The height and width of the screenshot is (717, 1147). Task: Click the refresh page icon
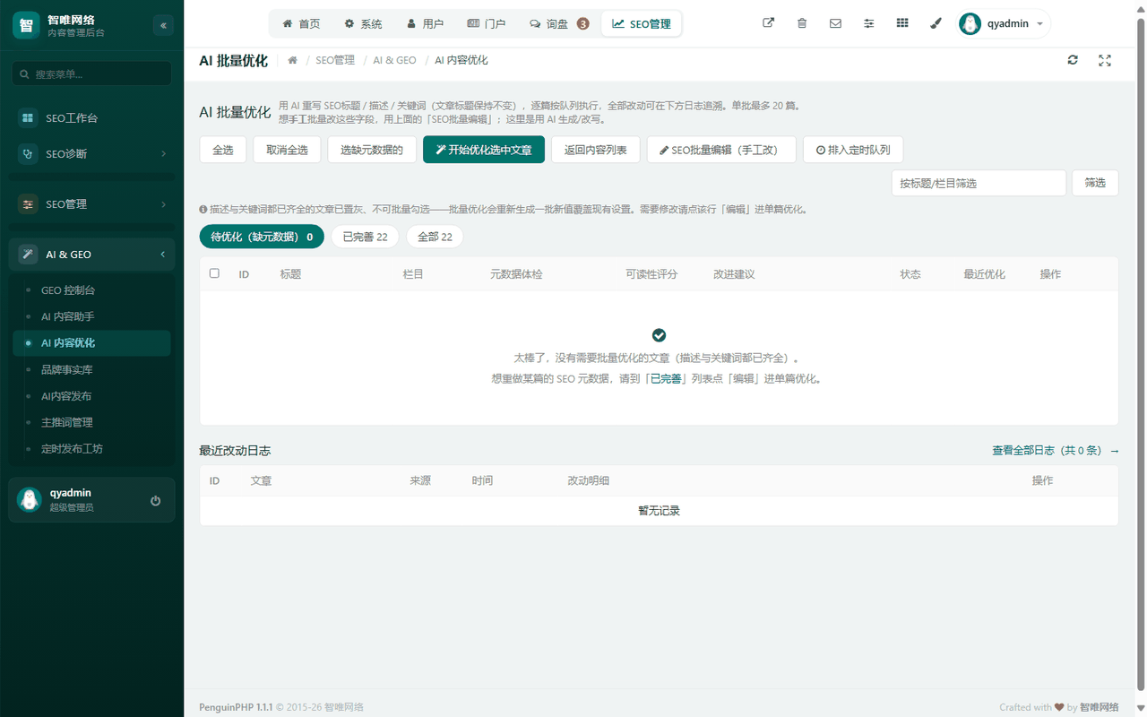tap(1073, 60)
